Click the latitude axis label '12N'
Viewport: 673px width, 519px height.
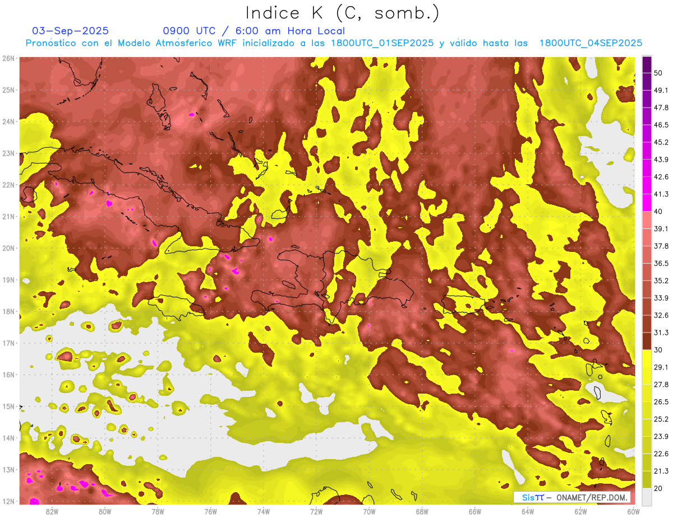pos(8,501)
